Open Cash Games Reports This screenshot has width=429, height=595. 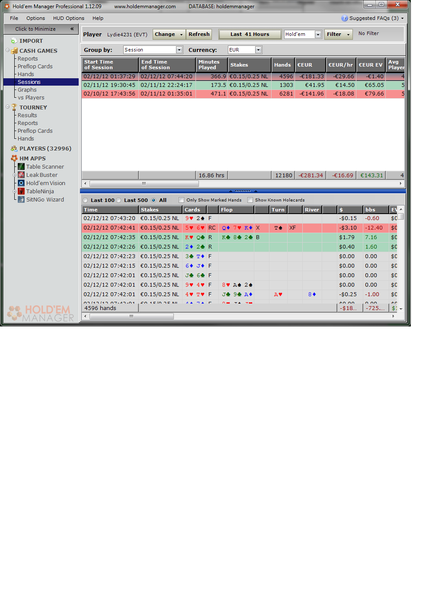pyautogui.click(x=28, y=58)
